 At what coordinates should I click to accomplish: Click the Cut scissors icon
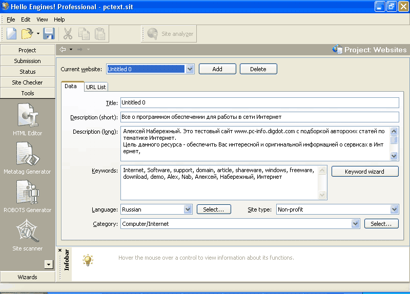pyautogui.click(x=68, y=34)
